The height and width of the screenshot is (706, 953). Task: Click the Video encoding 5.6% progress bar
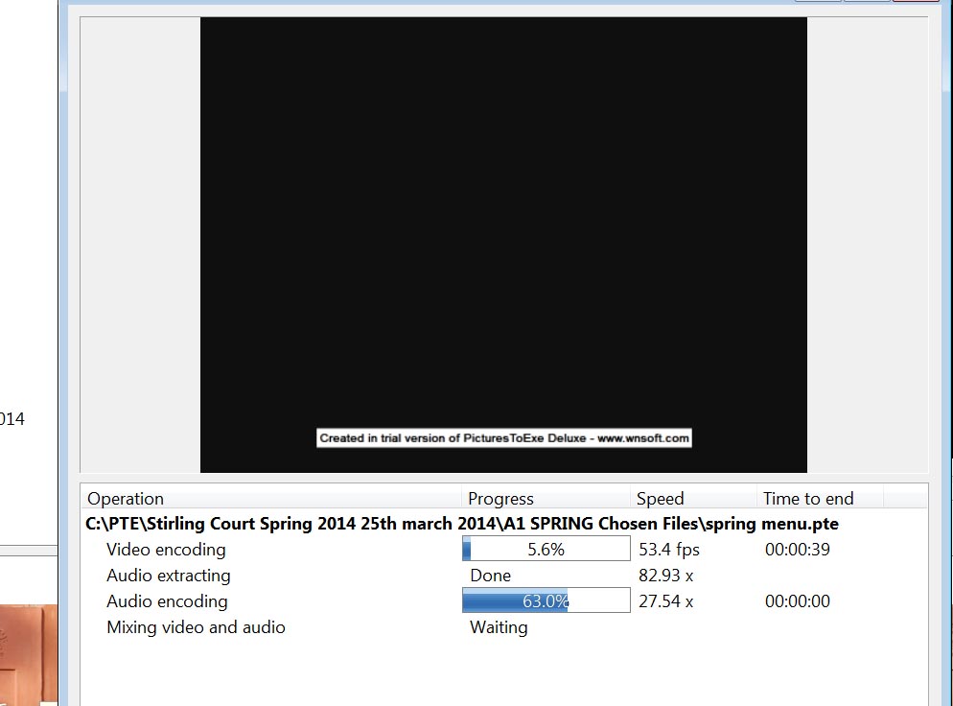(546, 549)
